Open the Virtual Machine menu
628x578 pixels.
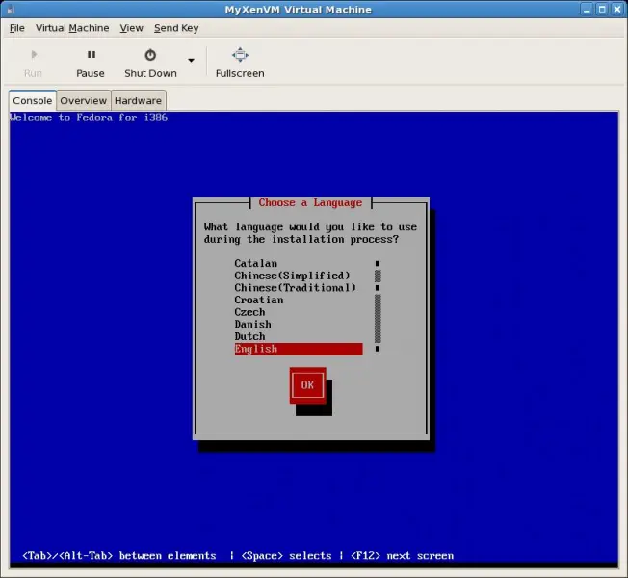coord(72,28)
